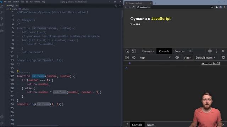
Task: Open the Selection menu in VS Code
Action: point(16,2)
